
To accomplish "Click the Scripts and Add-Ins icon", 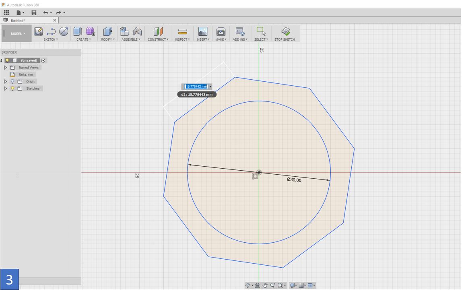I will pos(240,31).
